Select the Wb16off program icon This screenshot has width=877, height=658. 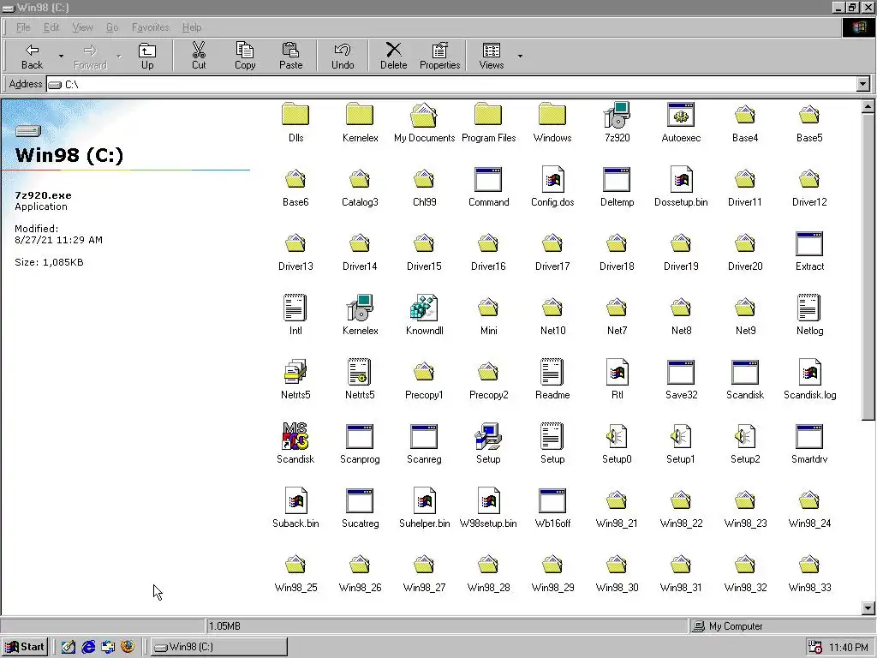point(552,500)
